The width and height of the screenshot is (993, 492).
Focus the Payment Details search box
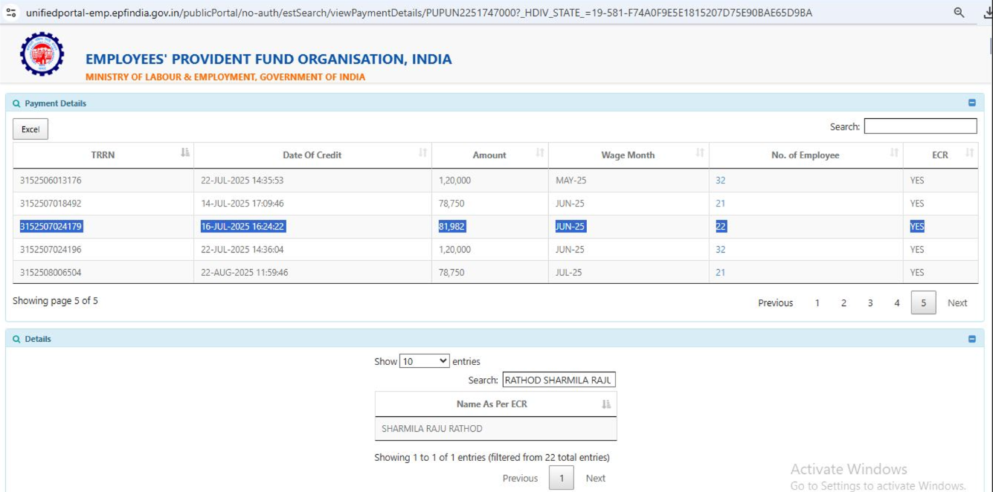pos(920,126)
